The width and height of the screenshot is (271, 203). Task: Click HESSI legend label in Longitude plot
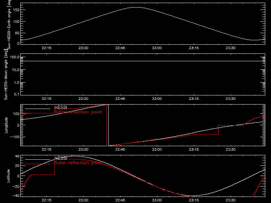click(x=61, y=107)
